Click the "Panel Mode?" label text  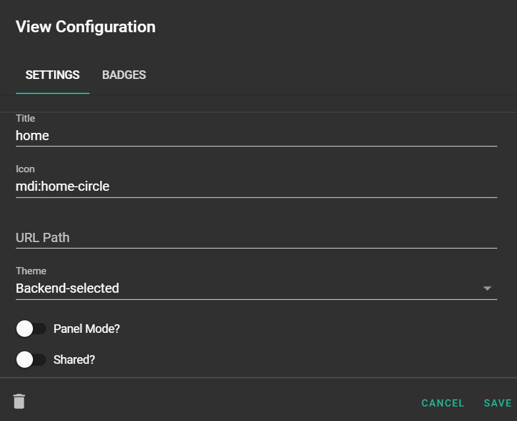click(x=86, y=328)
